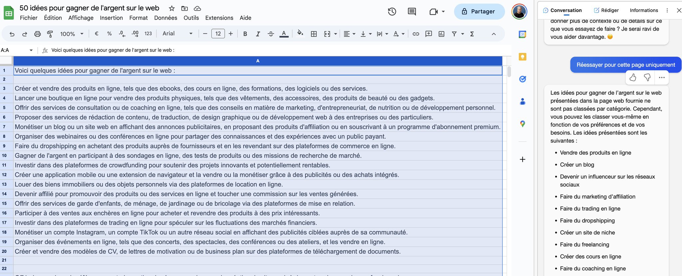This screenshot has width=682, height=276.
Task: Open the Fichier menu
Action: [29, 18]
